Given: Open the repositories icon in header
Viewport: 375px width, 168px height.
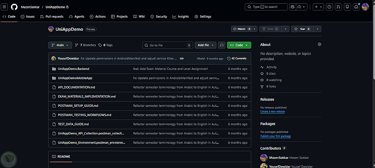Looking at the screenshot, I should [348, 7].
